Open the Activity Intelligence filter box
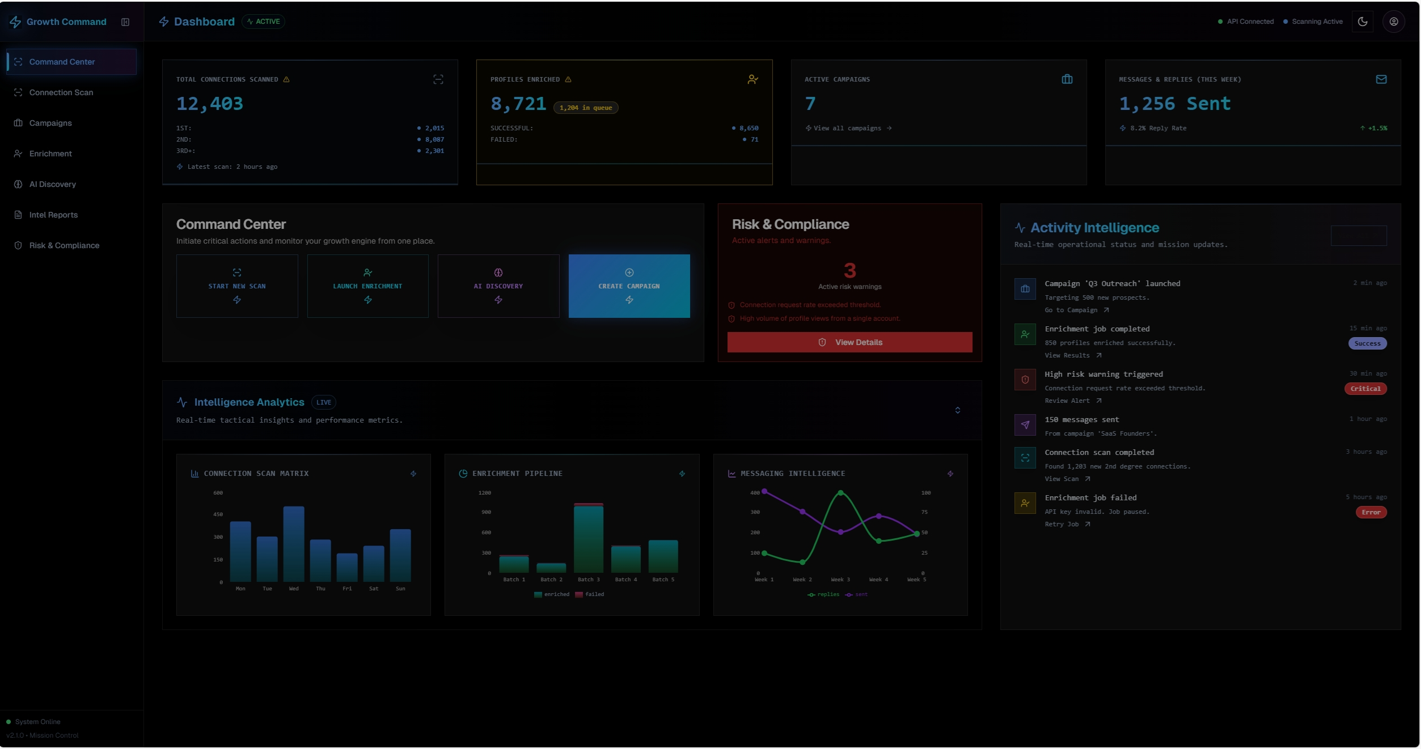The height and width of the screenshot is (749, 1421). 1358,236
